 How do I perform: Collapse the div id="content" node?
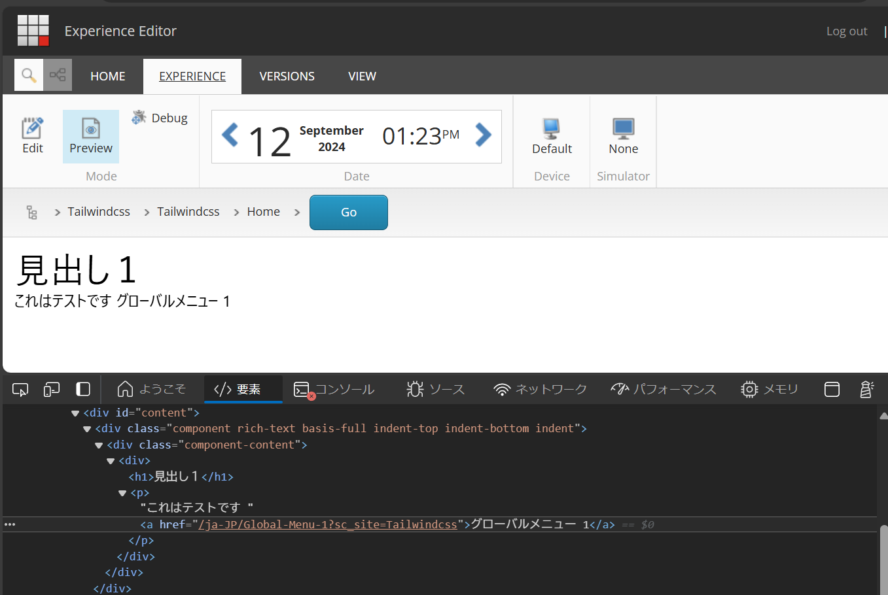pos(75,413)
